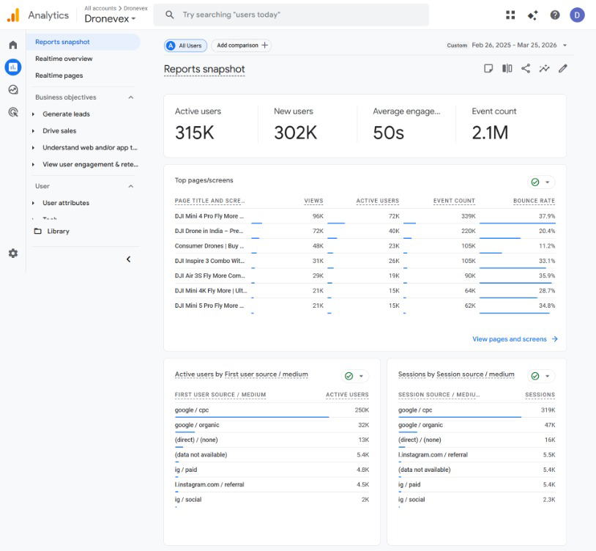Collapse the Business objectives section
Viewport: 596px width, 551px height.
[x=131, y=97]
